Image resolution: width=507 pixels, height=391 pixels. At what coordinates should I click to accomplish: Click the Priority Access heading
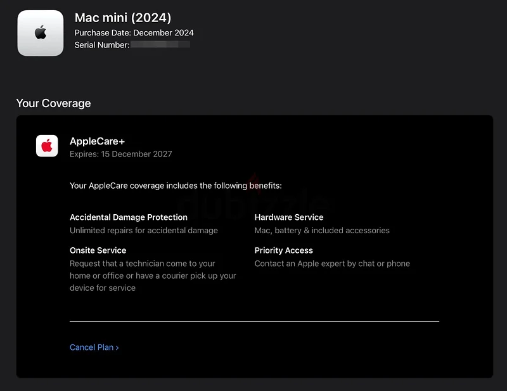pyautogui.click(x=284, y=250)
